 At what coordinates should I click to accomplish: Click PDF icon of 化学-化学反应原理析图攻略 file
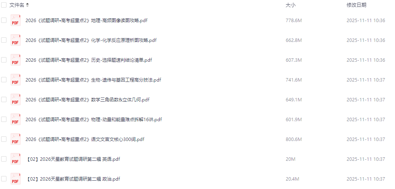point(15,40)
